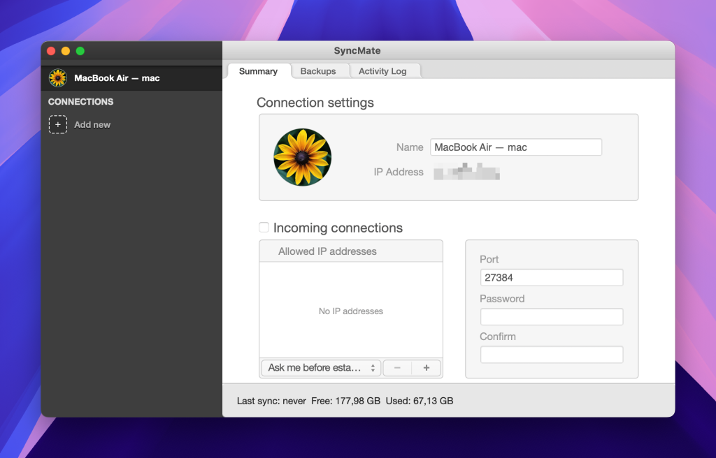Close the SyncMate window with the red button
Image resolution: width=716 pixels, height=458 pixels.
(x=51, y=51)
